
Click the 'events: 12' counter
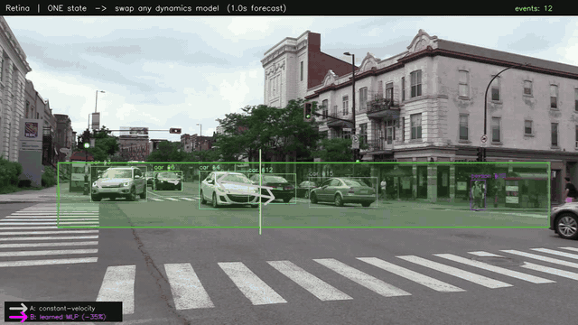point(534,8)
